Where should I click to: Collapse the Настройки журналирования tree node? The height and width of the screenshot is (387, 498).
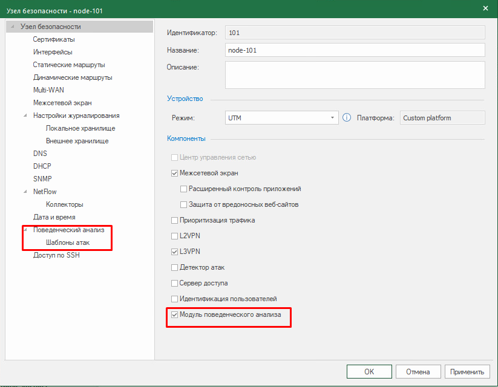point(25,115)
